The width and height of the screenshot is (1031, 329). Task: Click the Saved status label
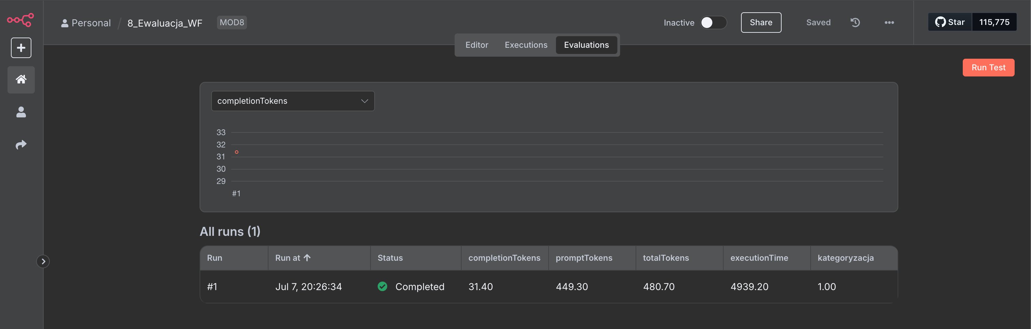pyautogui.click(x=818, y=23)
